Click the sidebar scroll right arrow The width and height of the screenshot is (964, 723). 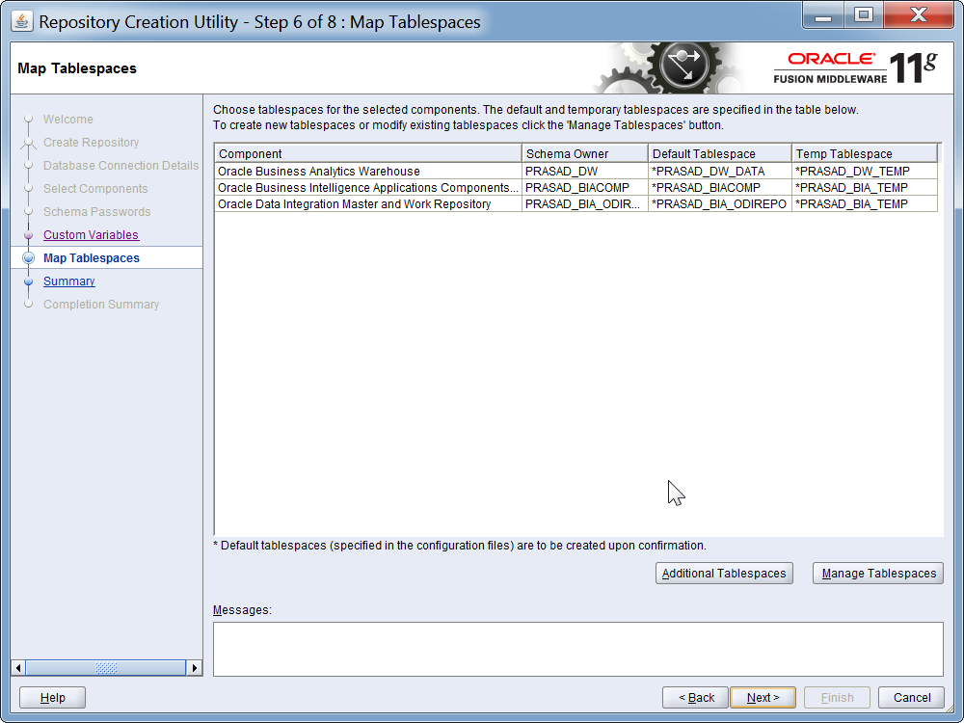coord(195,668)
